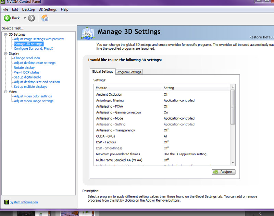Select the Global Settings tab
The width and height of the screenshot is (274, 216).
tap(102, 72)
